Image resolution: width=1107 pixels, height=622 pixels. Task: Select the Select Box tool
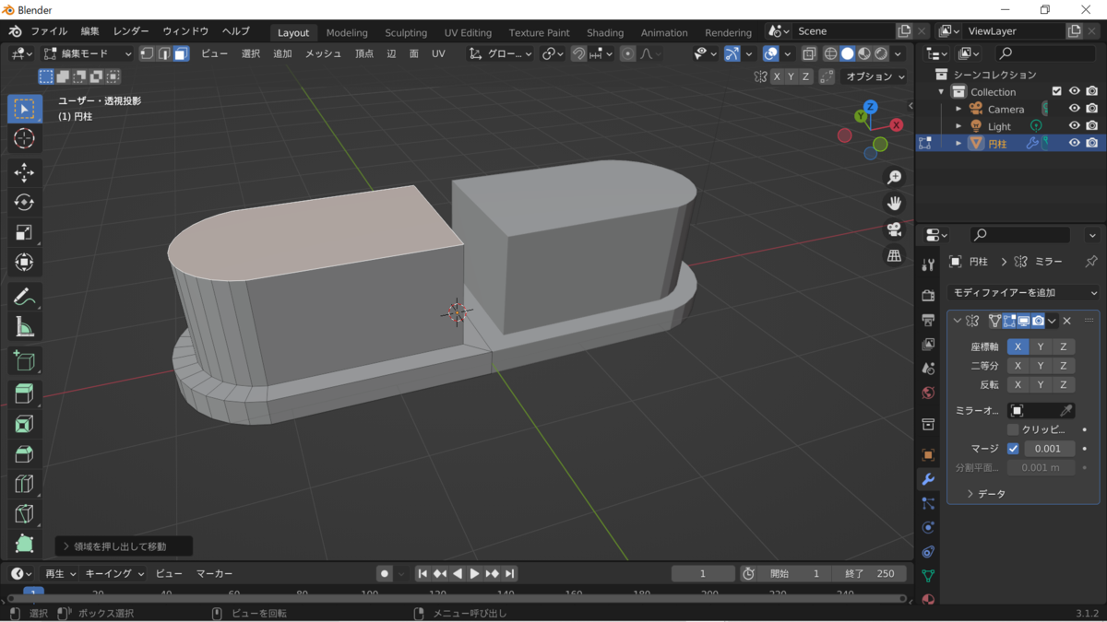(x=25, y=109)
